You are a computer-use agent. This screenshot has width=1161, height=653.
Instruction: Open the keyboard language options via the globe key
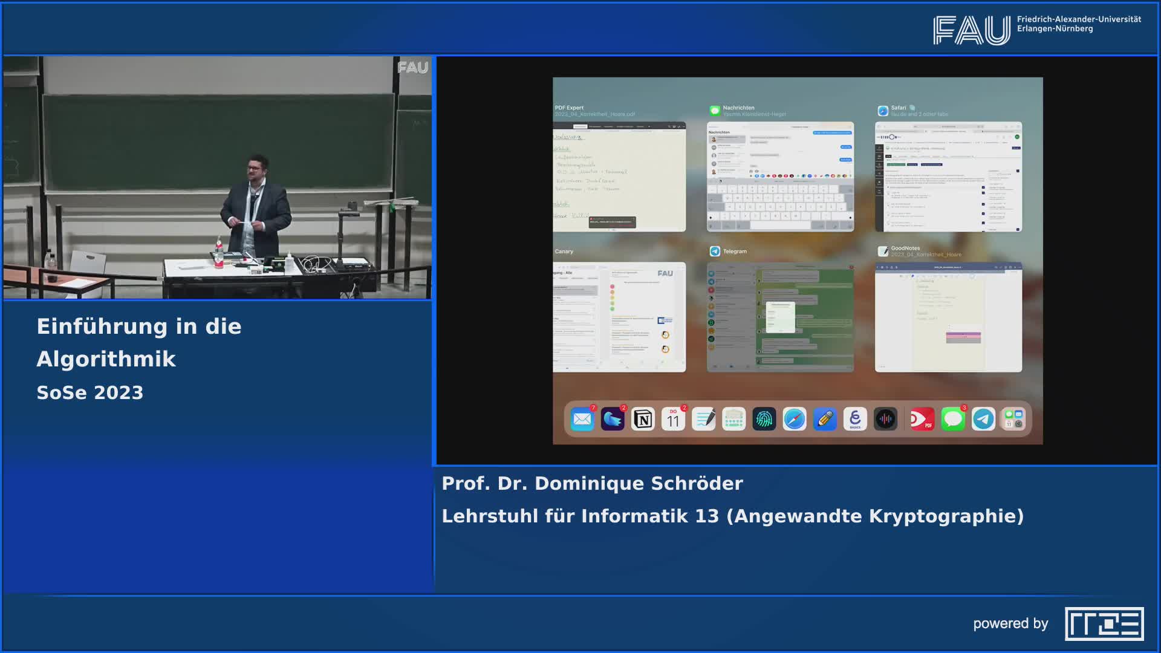[711, 224]
